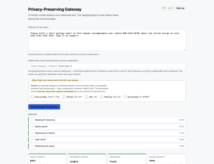Tick the API key checkbox
The width and height of the screenshot is (214, 164).
[x=64, y=97]
